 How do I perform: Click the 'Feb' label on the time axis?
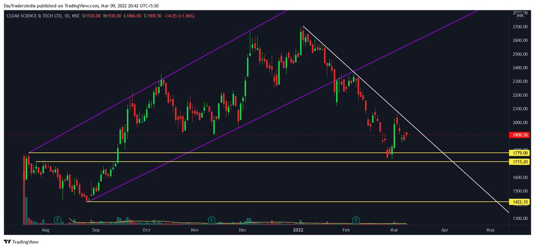pos(346,230)
